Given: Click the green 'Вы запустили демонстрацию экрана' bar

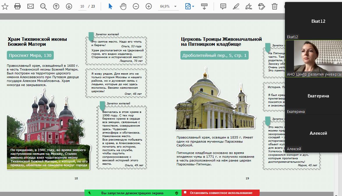Looking at the screenshot, I should (133, 193).
